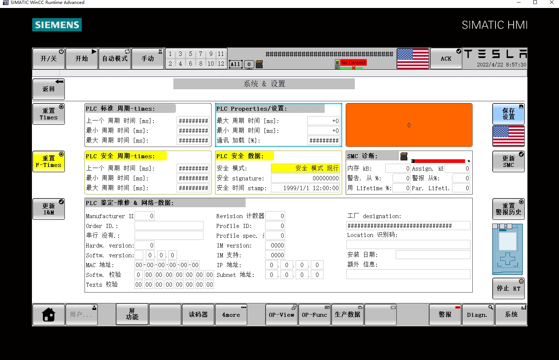This screenshot has width=559, height=360.
Task: Select station number 2
Action: (x=170, y=64)
